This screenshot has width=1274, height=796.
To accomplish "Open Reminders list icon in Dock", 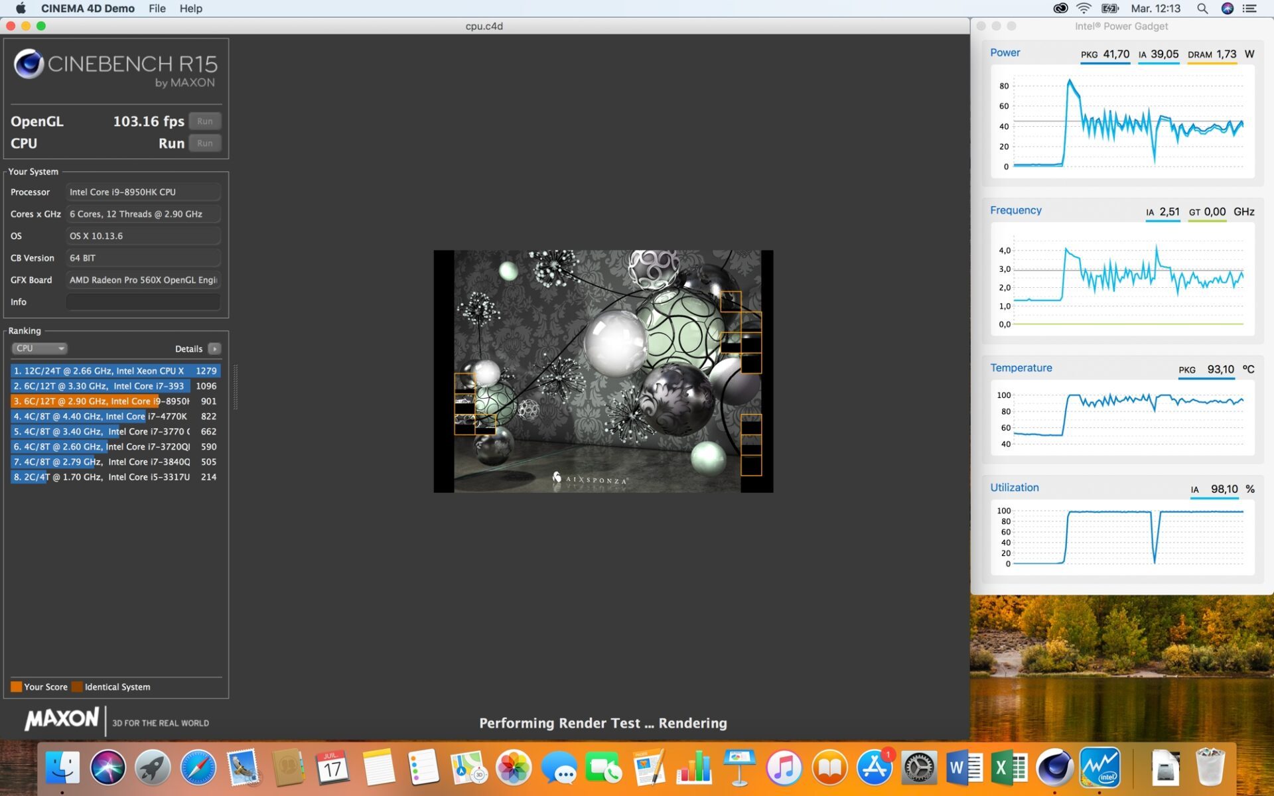I will (x=423, y=767).
